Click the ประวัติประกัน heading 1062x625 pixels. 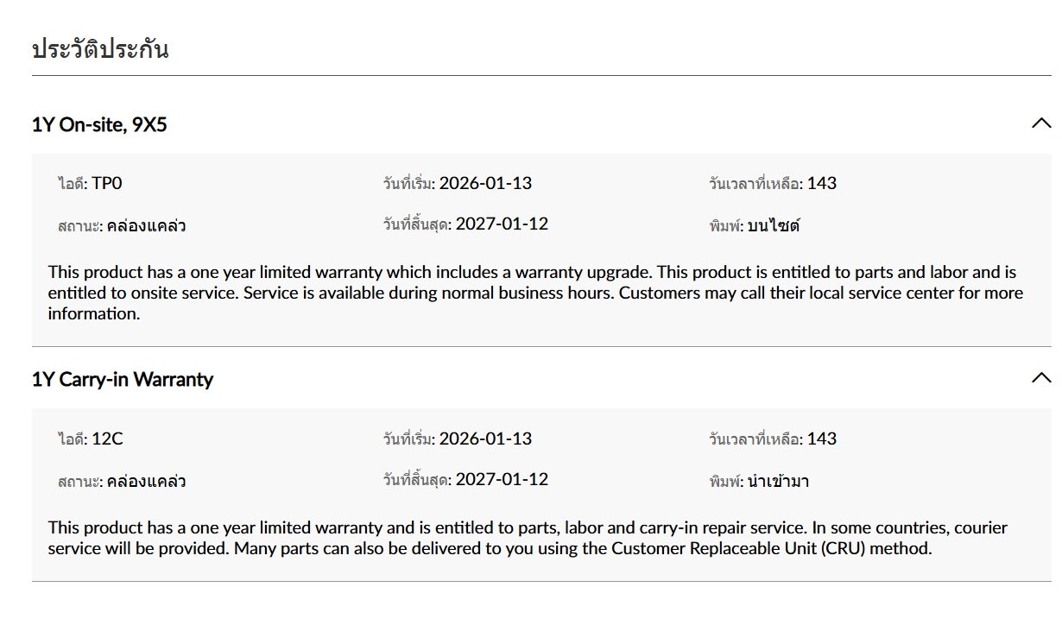pos(100,49)
